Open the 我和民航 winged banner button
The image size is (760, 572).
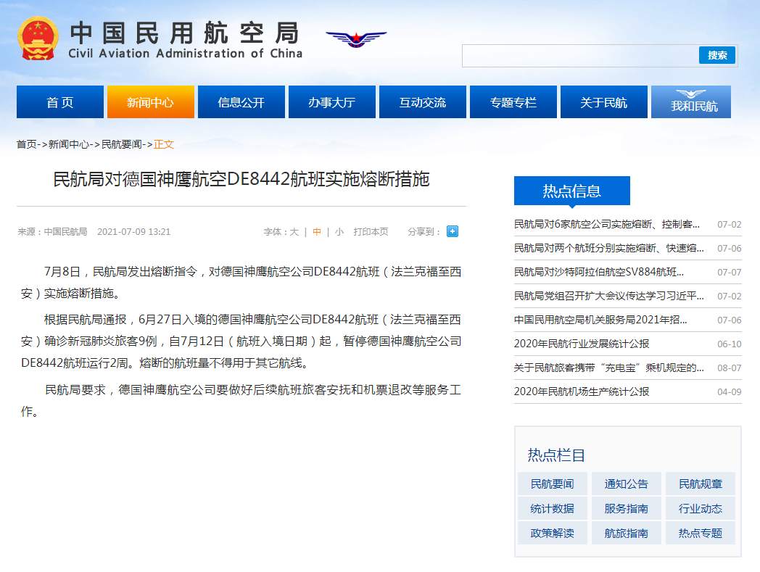pyautogui.click(x=691, y=101)
